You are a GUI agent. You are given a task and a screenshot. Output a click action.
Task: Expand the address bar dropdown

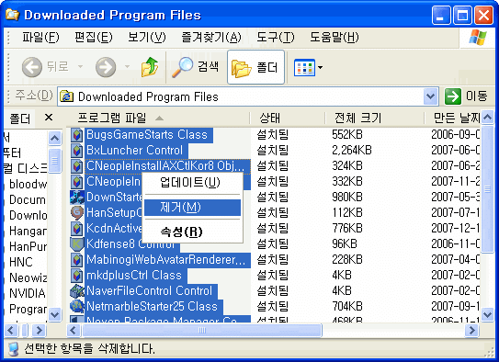tap(431, 96)
